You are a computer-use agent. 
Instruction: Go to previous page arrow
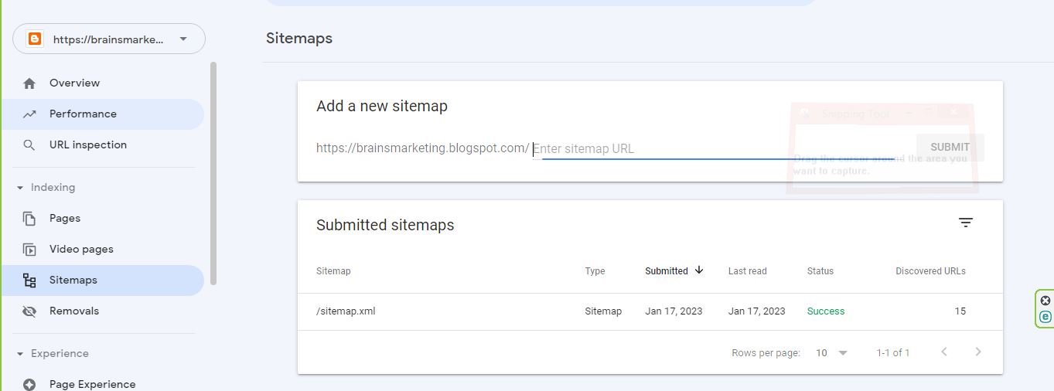(943, 352)
